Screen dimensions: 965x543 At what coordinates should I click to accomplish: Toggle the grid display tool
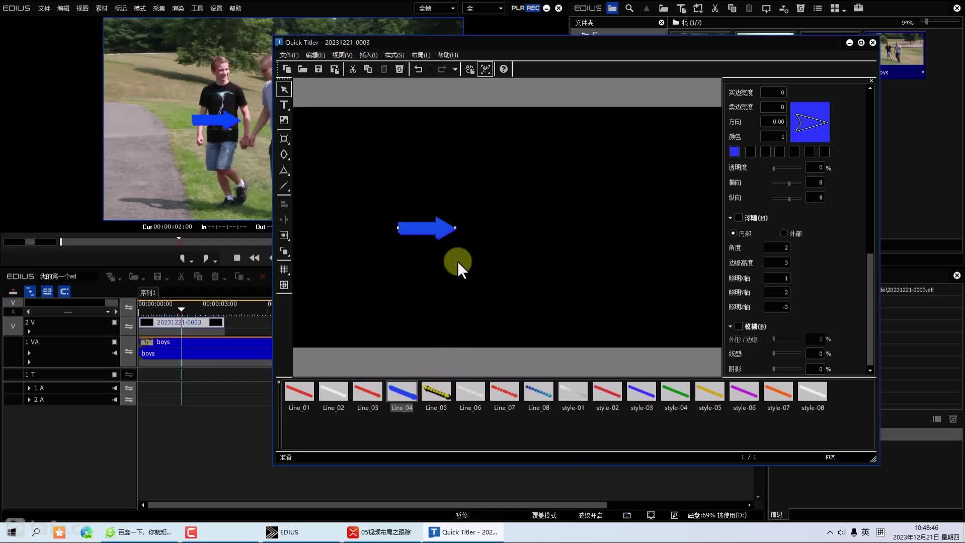(284, 269)
